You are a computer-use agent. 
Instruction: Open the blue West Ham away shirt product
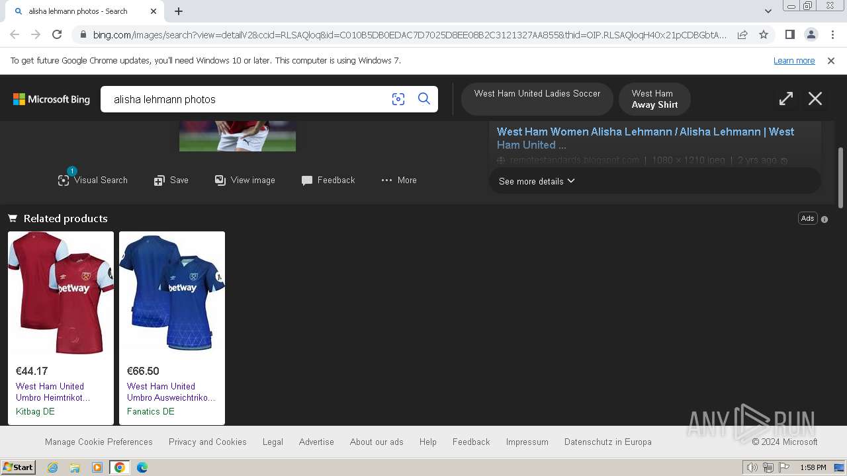[x=172, y=294]
